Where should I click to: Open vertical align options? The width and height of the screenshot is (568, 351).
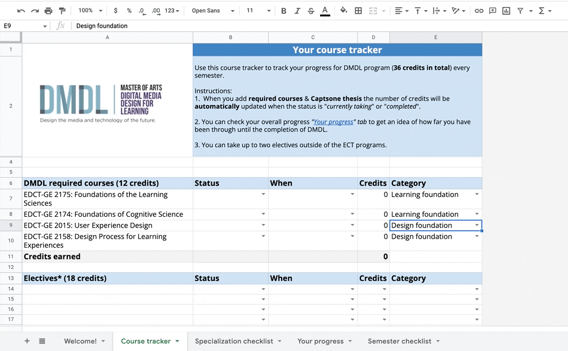click(421, 11)
